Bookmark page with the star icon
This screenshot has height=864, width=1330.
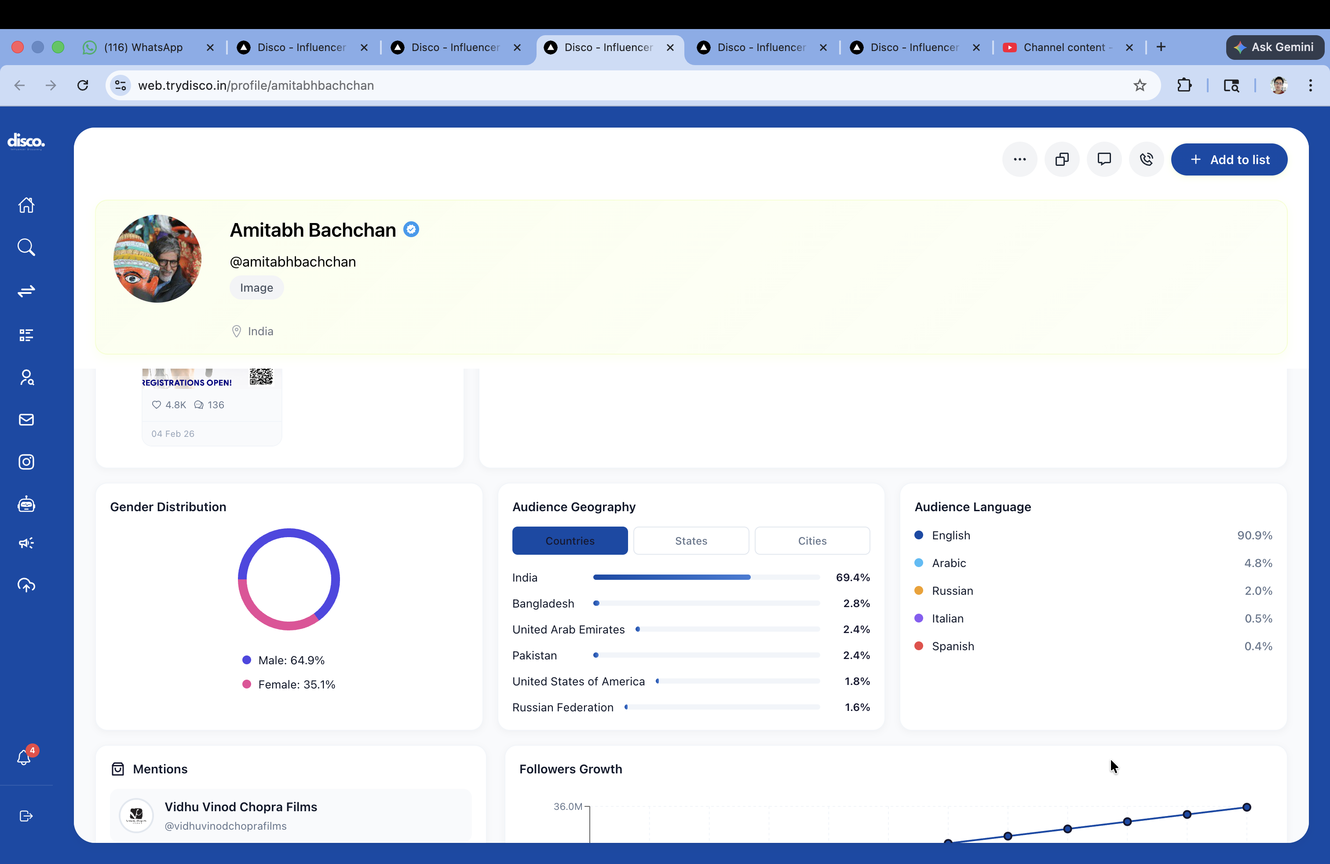tap(1140, 85)
